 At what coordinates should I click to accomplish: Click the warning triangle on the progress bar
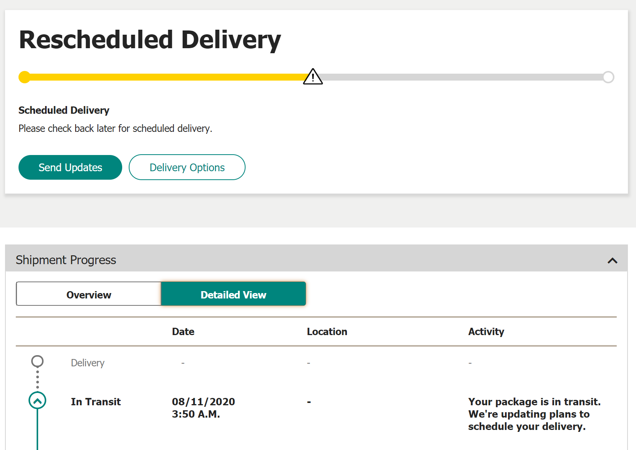313,76
